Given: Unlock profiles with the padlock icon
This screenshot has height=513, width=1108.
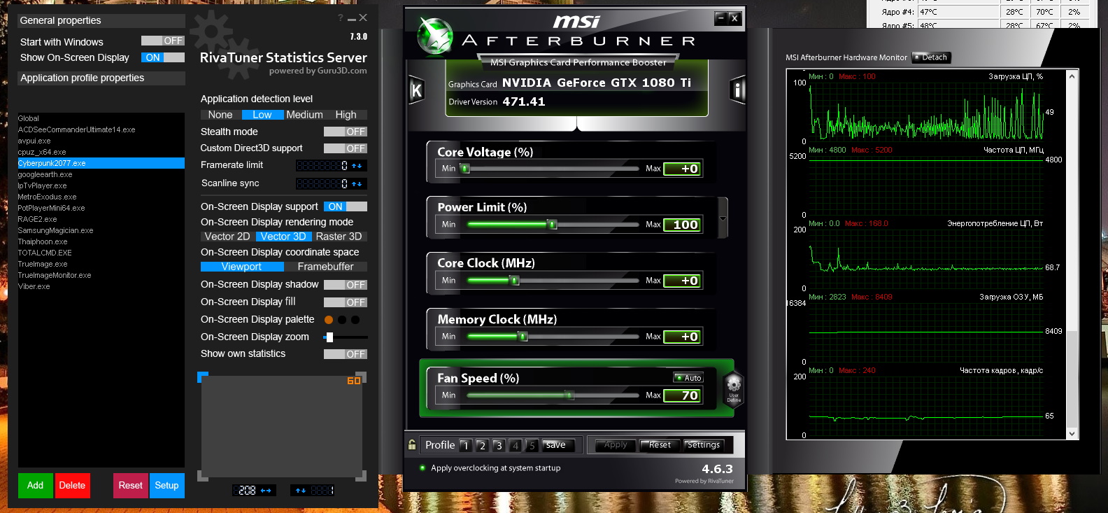Looking at the screenshot, I should [412, 444].
